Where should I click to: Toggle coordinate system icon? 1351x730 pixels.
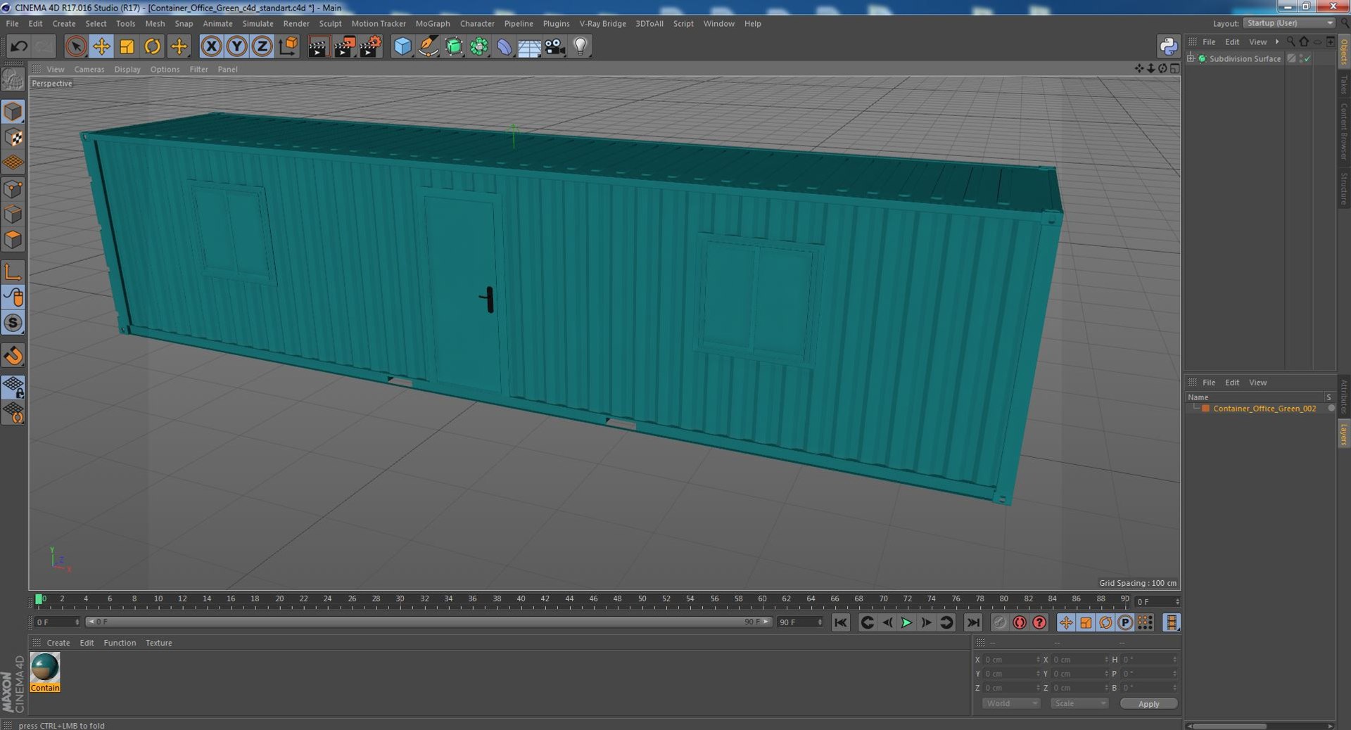click(288, 46)
